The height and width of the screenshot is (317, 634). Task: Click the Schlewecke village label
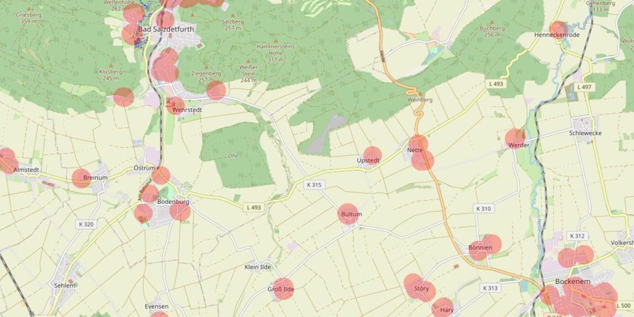[585, 133]
